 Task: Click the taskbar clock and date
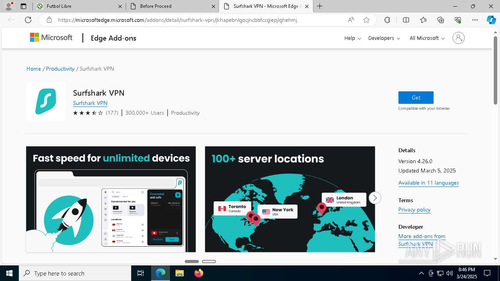467,273
